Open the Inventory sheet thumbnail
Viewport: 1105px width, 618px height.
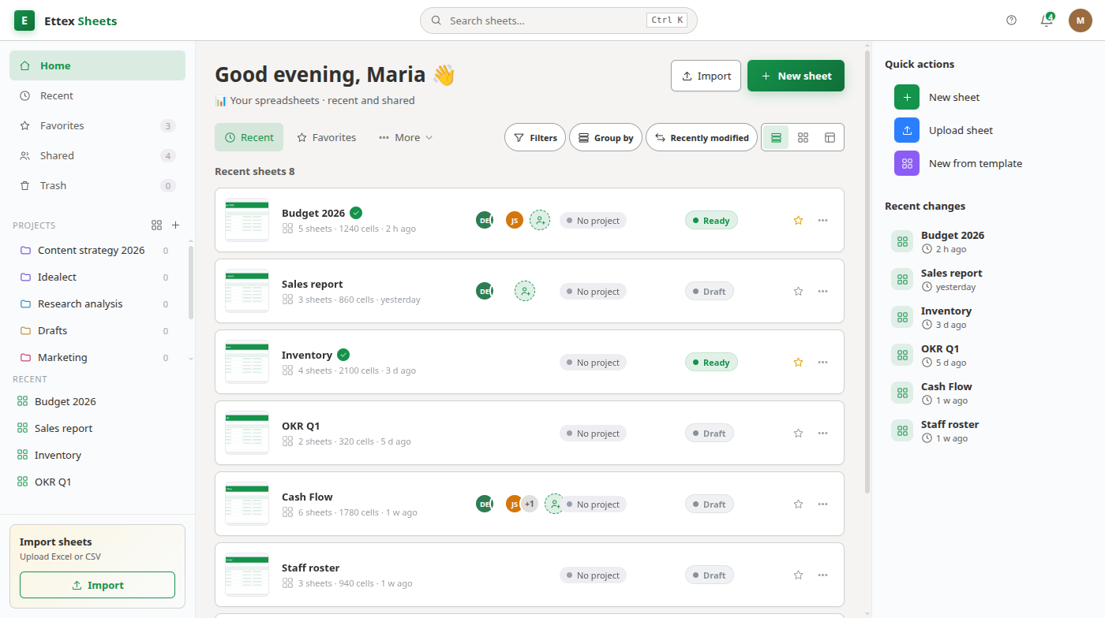point(247,363)
